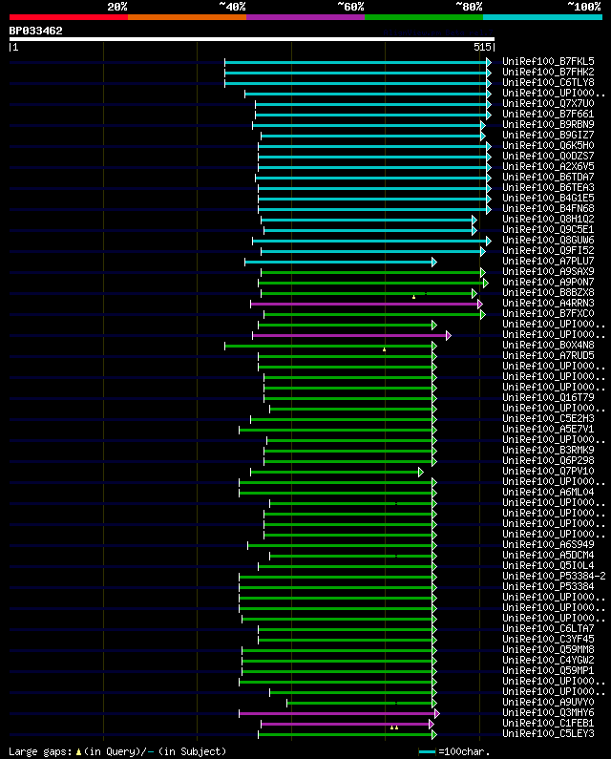Click the red 20% identity color bar

(x=69, y=17)
